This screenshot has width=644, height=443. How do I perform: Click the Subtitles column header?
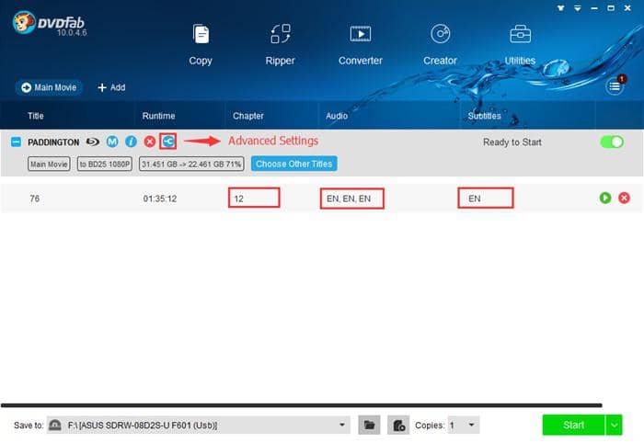click(x=484, y=116)
